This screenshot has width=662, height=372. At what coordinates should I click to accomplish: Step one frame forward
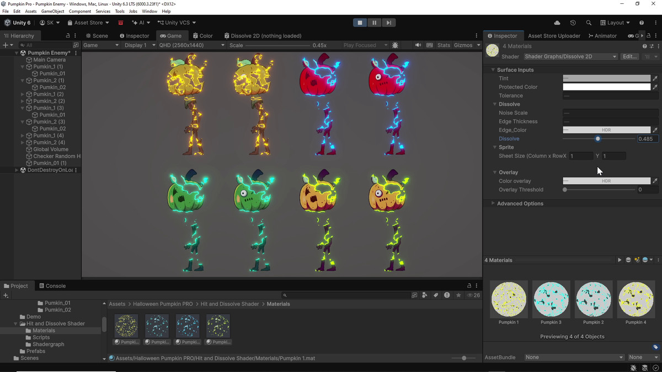click(389, 23)
